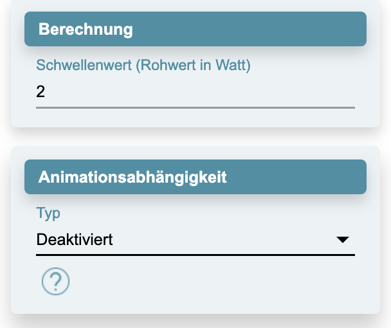Click the gray underline of Schwellenwert field
The width and height of the screenshot is (391, 328).
tap(195, 107)
